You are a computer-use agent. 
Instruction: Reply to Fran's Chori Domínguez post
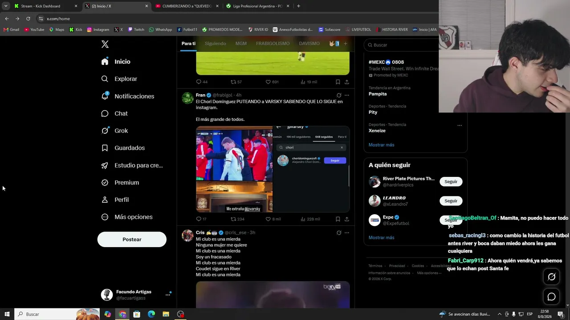[201, 219]
